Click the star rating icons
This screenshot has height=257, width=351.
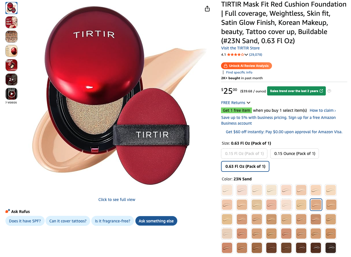pyautogui.click(x=236, y=55)
